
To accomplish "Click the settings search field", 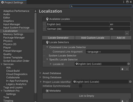I will (x=101, y=6).
